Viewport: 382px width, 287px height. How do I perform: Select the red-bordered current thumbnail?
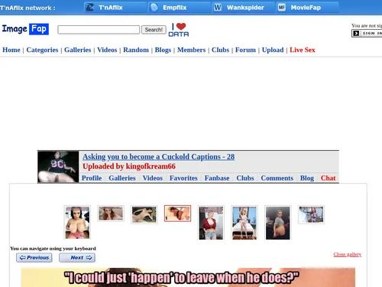177,214
